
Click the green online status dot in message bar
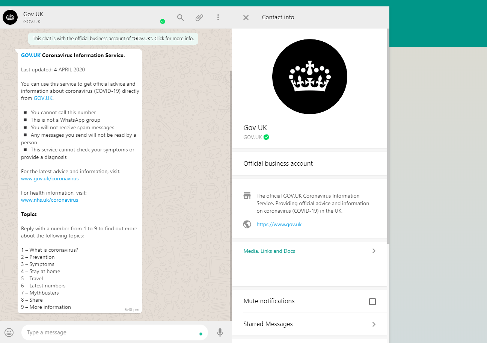point(201,332)
